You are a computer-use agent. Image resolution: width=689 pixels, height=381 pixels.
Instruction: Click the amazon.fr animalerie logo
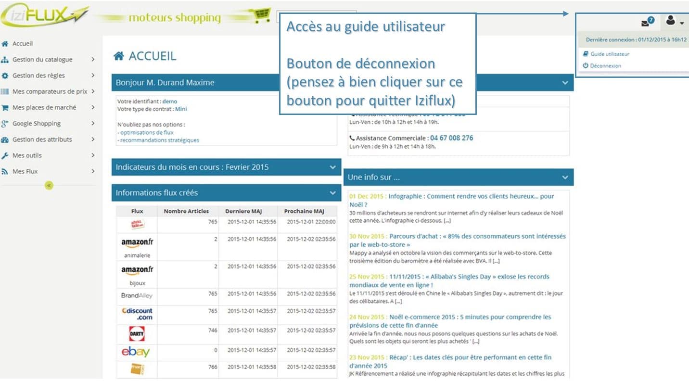(x=137, y=243)
